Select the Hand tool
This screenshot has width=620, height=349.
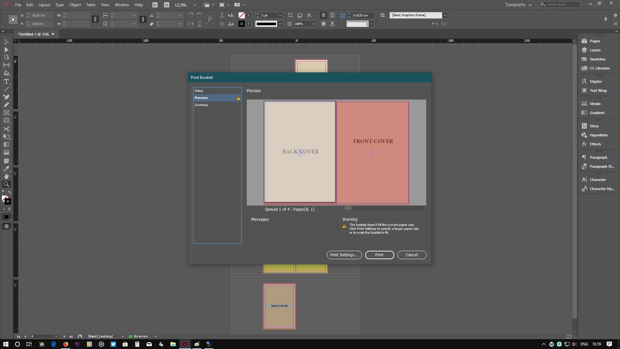(x=6, y=176)
